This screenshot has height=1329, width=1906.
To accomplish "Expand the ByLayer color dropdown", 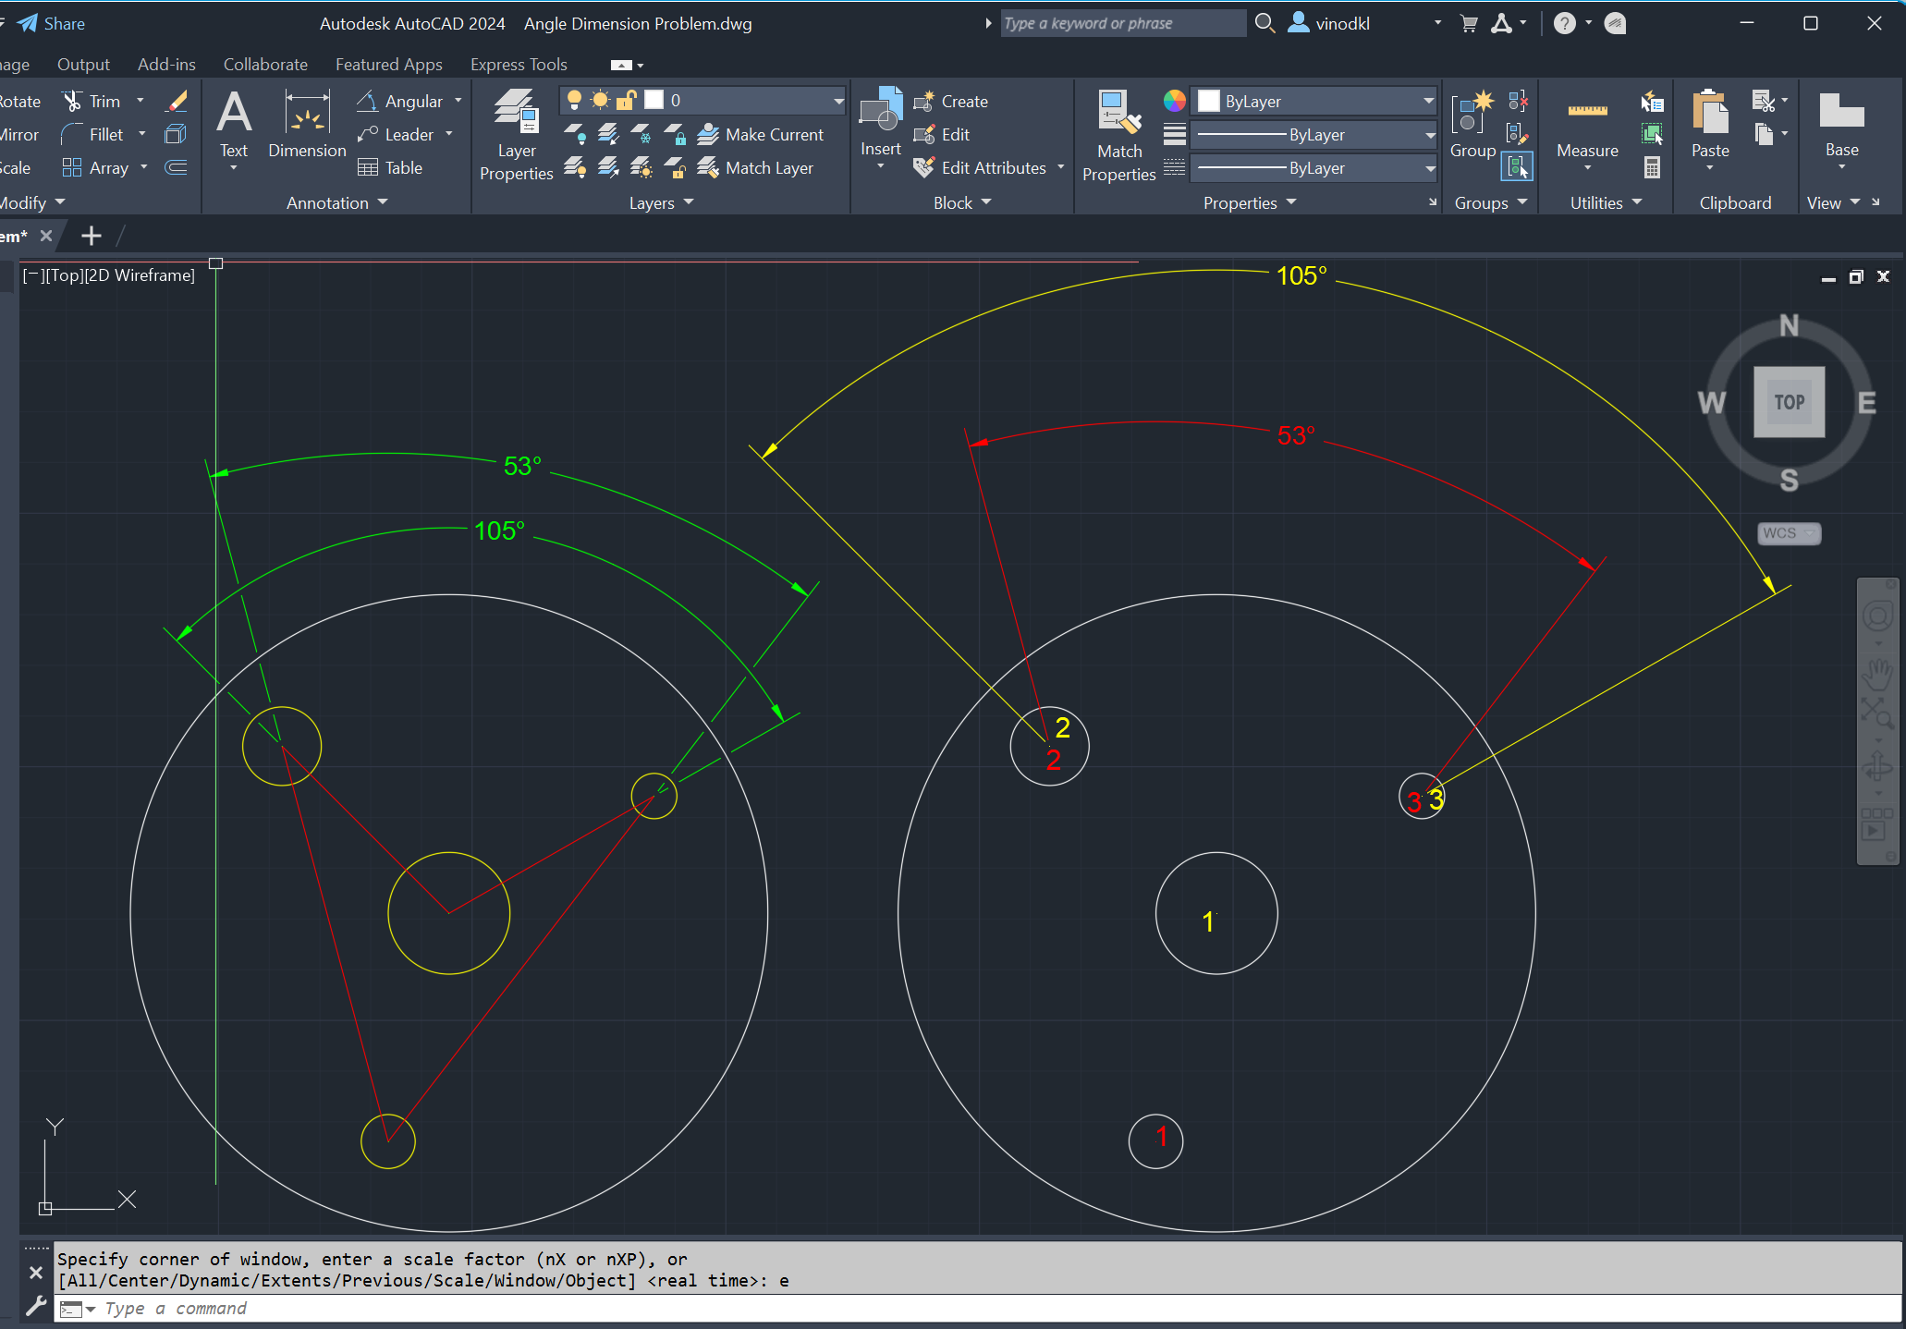I will coord(1428,101).
